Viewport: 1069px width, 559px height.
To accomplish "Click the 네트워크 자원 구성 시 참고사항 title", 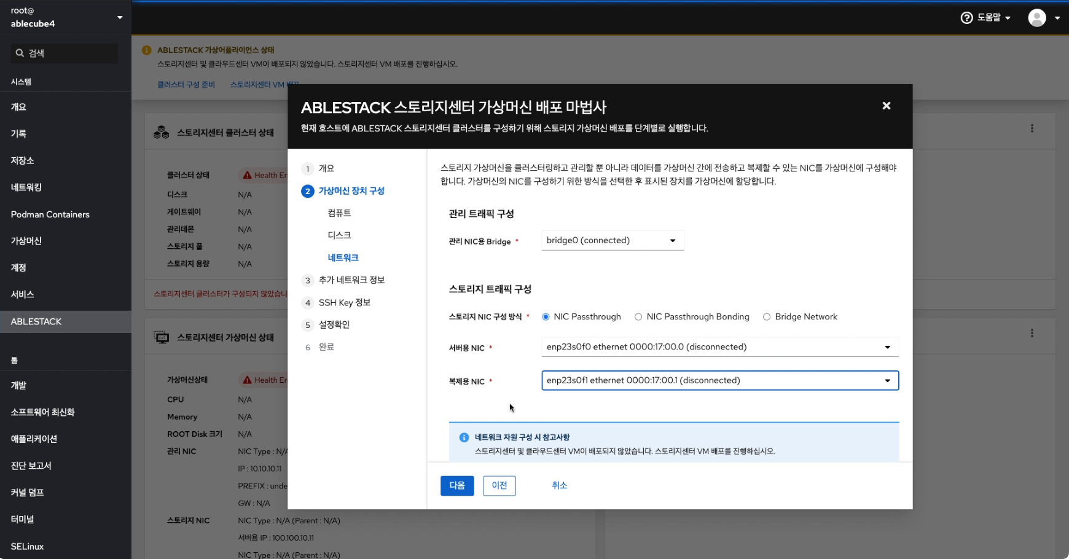I will tap(522, 437).
